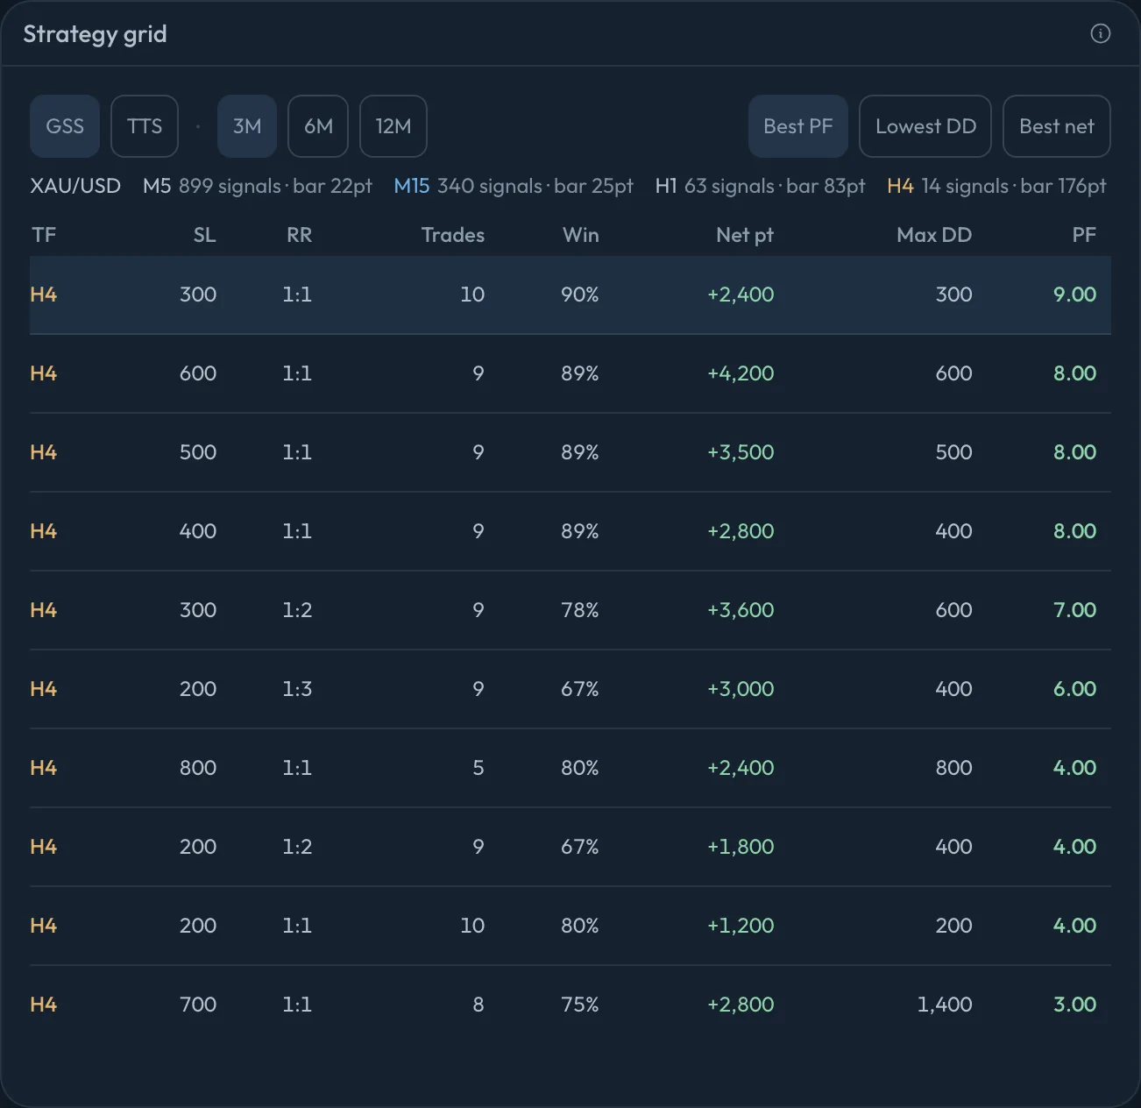Sort by Best PF
1141x1108 pixels.
798,126
